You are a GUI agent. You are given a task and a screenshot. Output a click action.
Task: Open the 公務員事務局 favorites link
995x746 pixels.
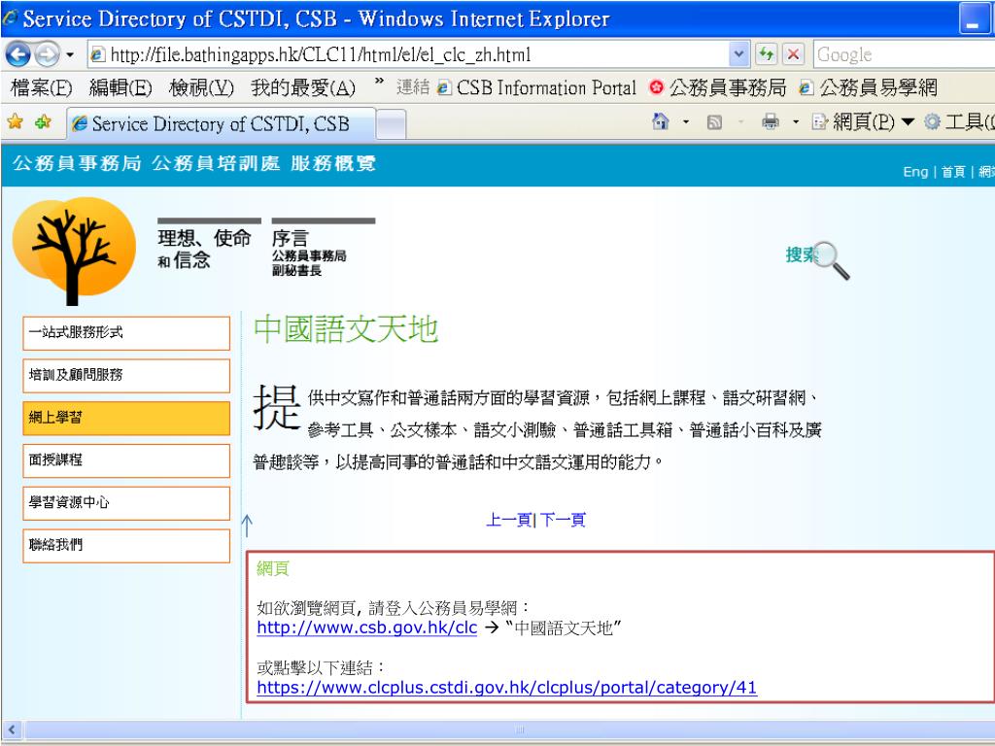[718, 87]
